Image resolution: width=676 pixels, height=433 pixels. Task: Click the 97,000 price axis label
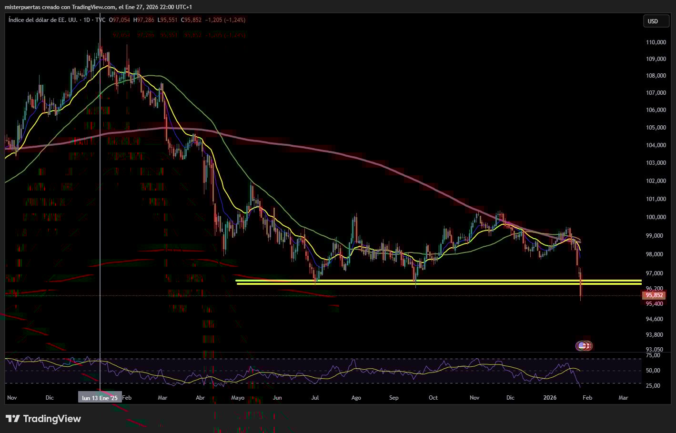pyautogui.click(x=655, y=273)
